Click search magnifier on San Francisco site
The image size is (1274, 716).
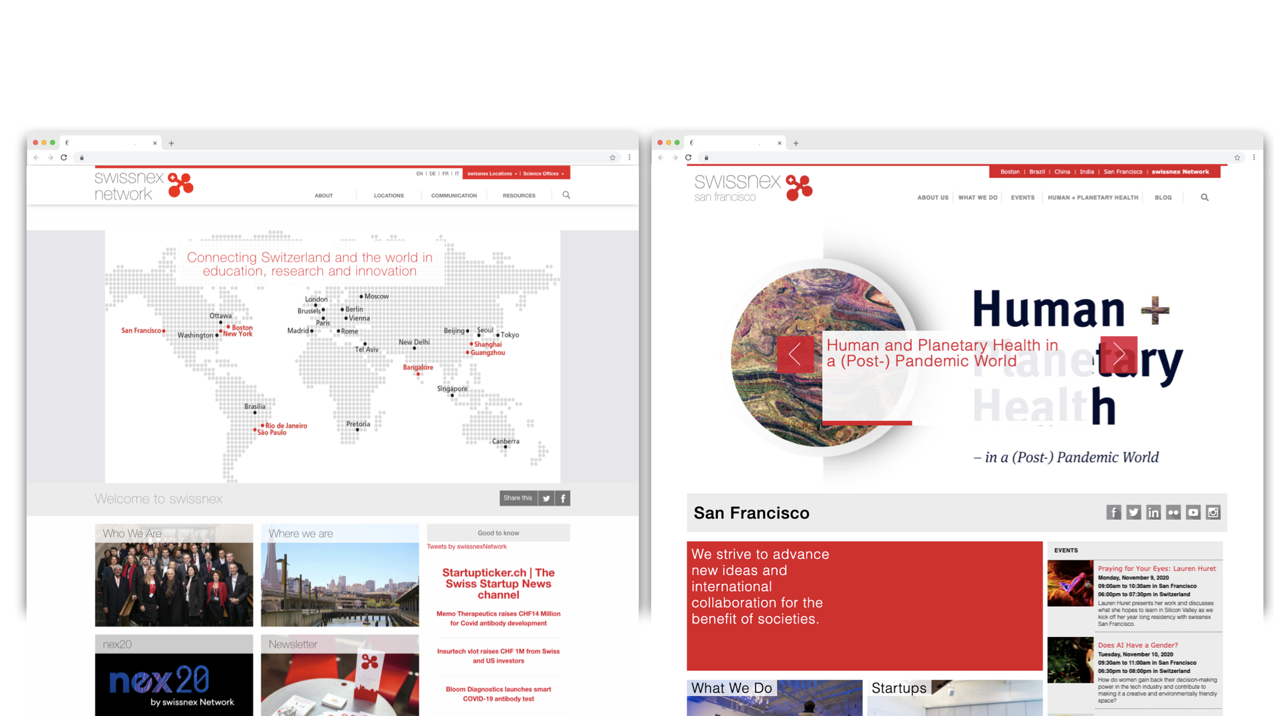coord(1205,198)
